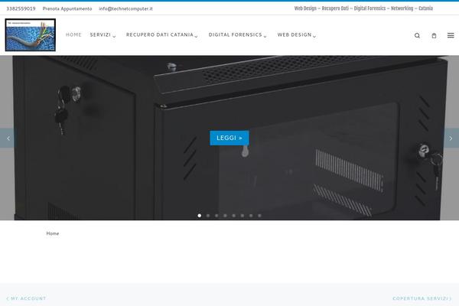Screen dimensions: 459x306
Task: Open Prenota Appuntamento link
Action: pyautogui.click(x=67, y=8)
